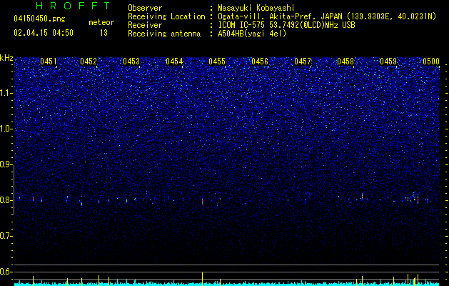Click time marker 0458
Screen dimensions: 449x286
[x=345, y=61]
